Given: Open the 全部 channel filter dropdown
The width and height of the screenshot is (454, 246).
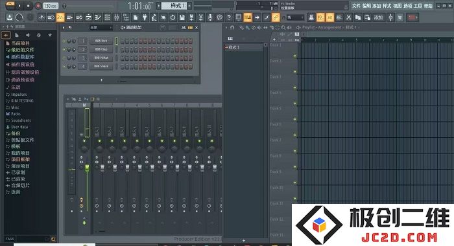Looking at the screenshot, I should (x=101, y=27).
